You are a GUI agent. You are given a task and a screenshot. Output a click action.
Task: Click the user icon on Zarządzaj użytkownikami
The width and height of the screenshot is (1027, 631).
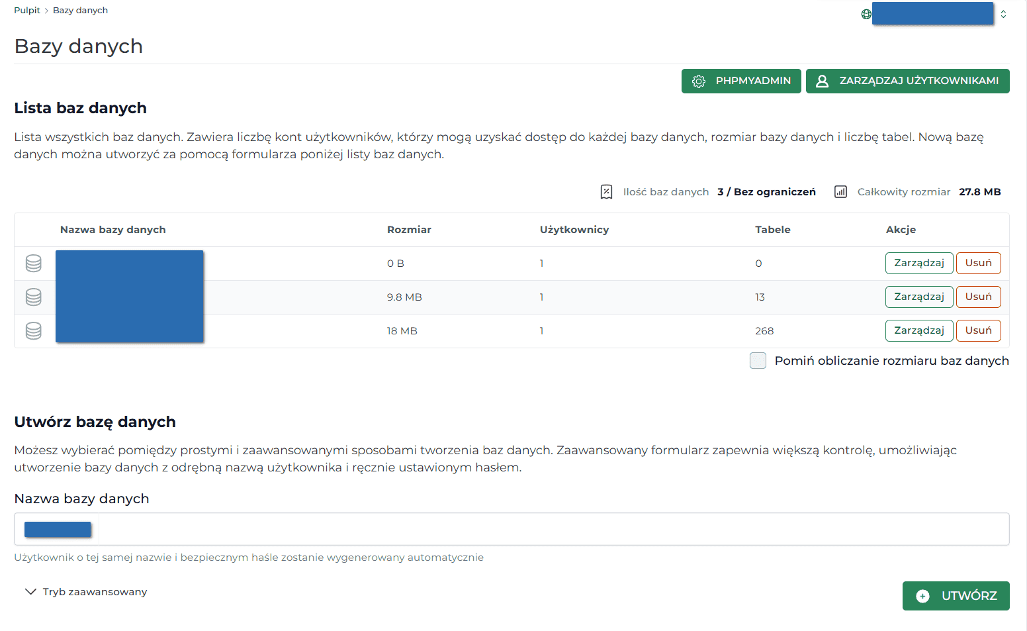pyautogui.click(x=822, y=81)
